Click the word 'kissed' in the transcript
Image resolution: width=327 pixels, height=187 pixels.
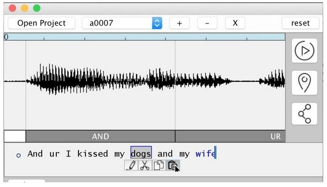tap(93, 153)
